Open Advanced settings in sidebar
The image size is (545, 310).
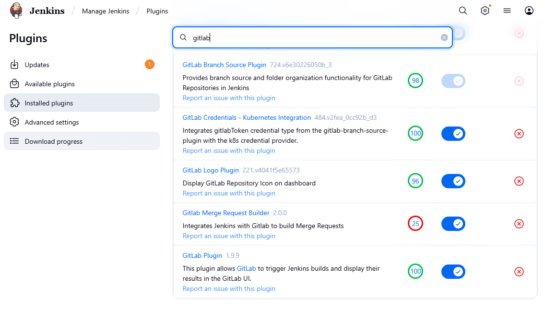tap(52, 122)
